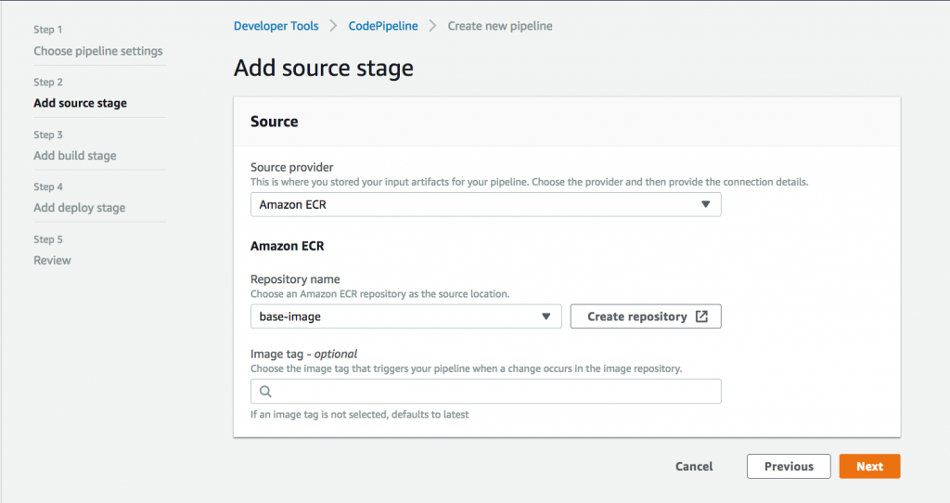Click the Source section header
This screenshot has height=503, width=950.
tap(274, 122)
